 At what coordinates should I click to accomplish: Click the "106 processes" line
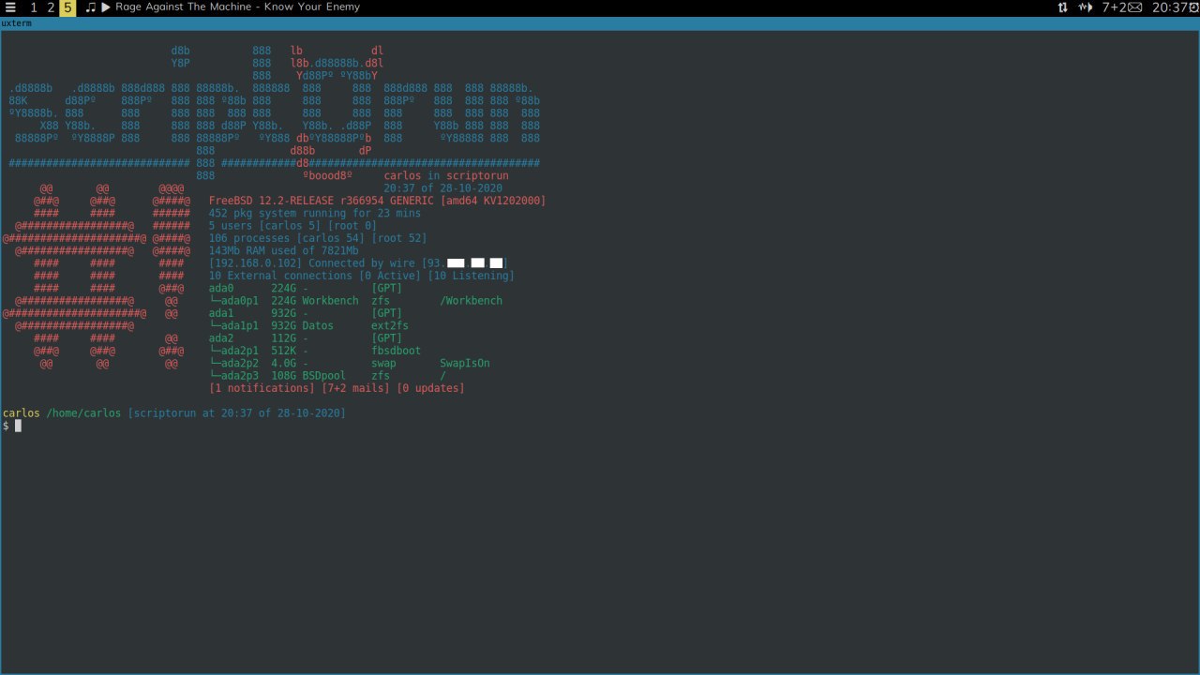318,238
